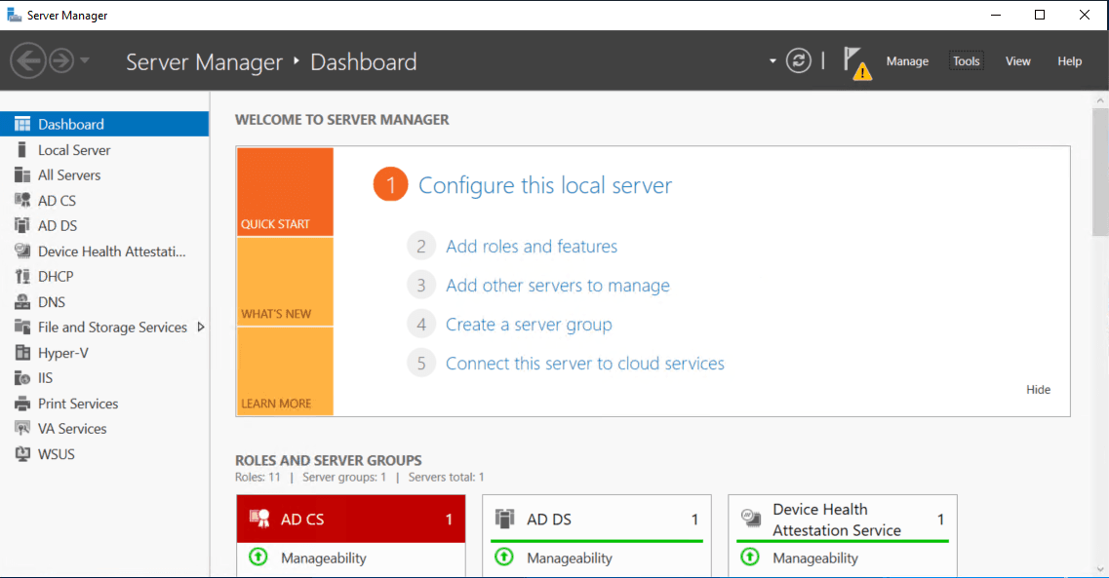Image resolution: width=1109 pixels, height=578 pixels.
Task: Click the Dashboard grid icon in sidebar
Action: coord(22,125)
